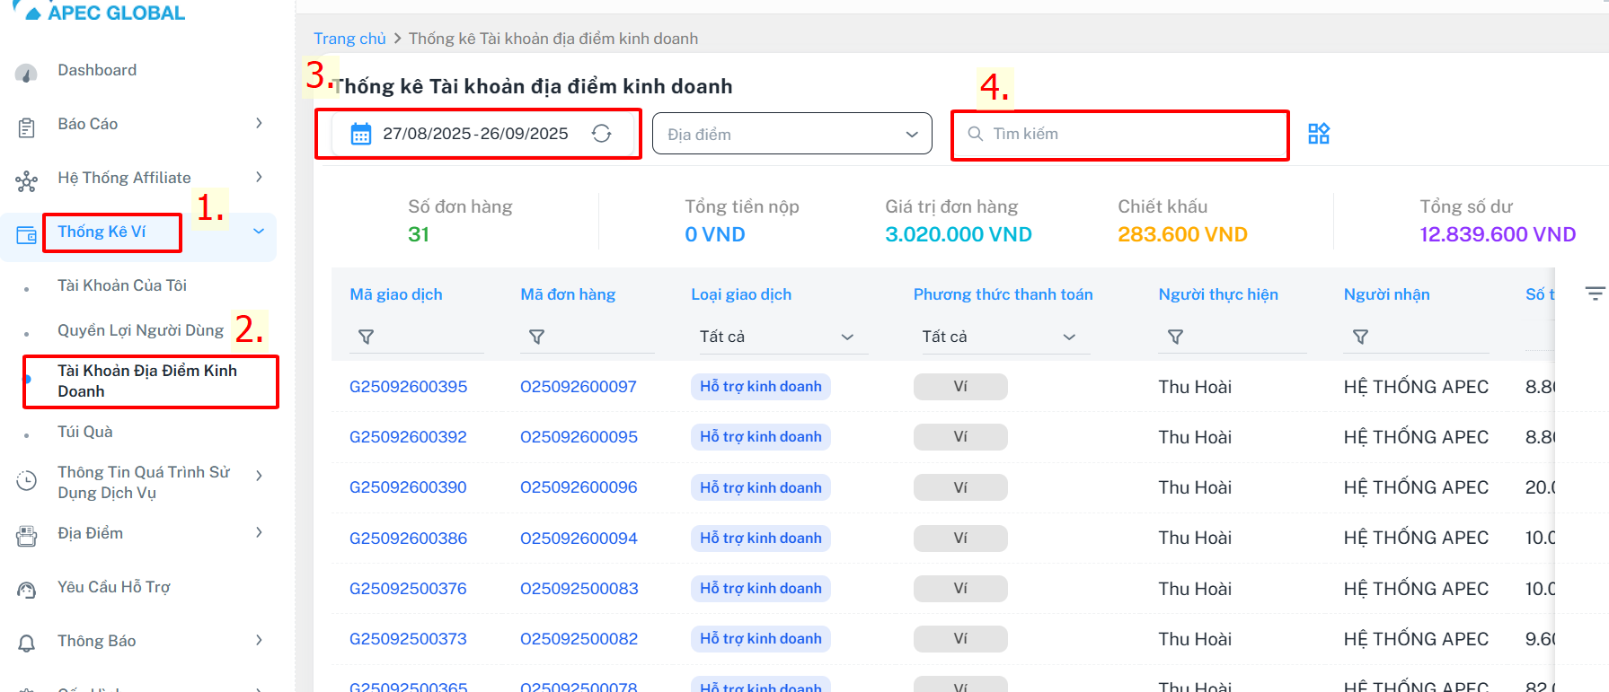Click the calendar icon in date range

point(360,134)
